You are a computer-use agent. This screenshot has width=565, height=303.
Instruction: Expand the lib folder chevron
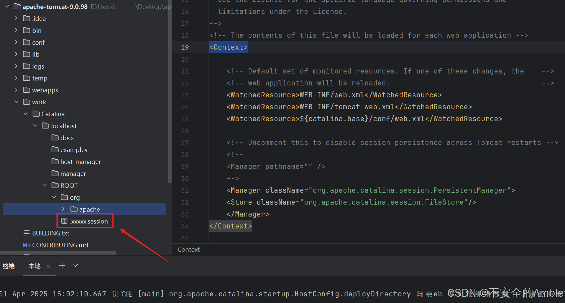(x=16, y=54)
